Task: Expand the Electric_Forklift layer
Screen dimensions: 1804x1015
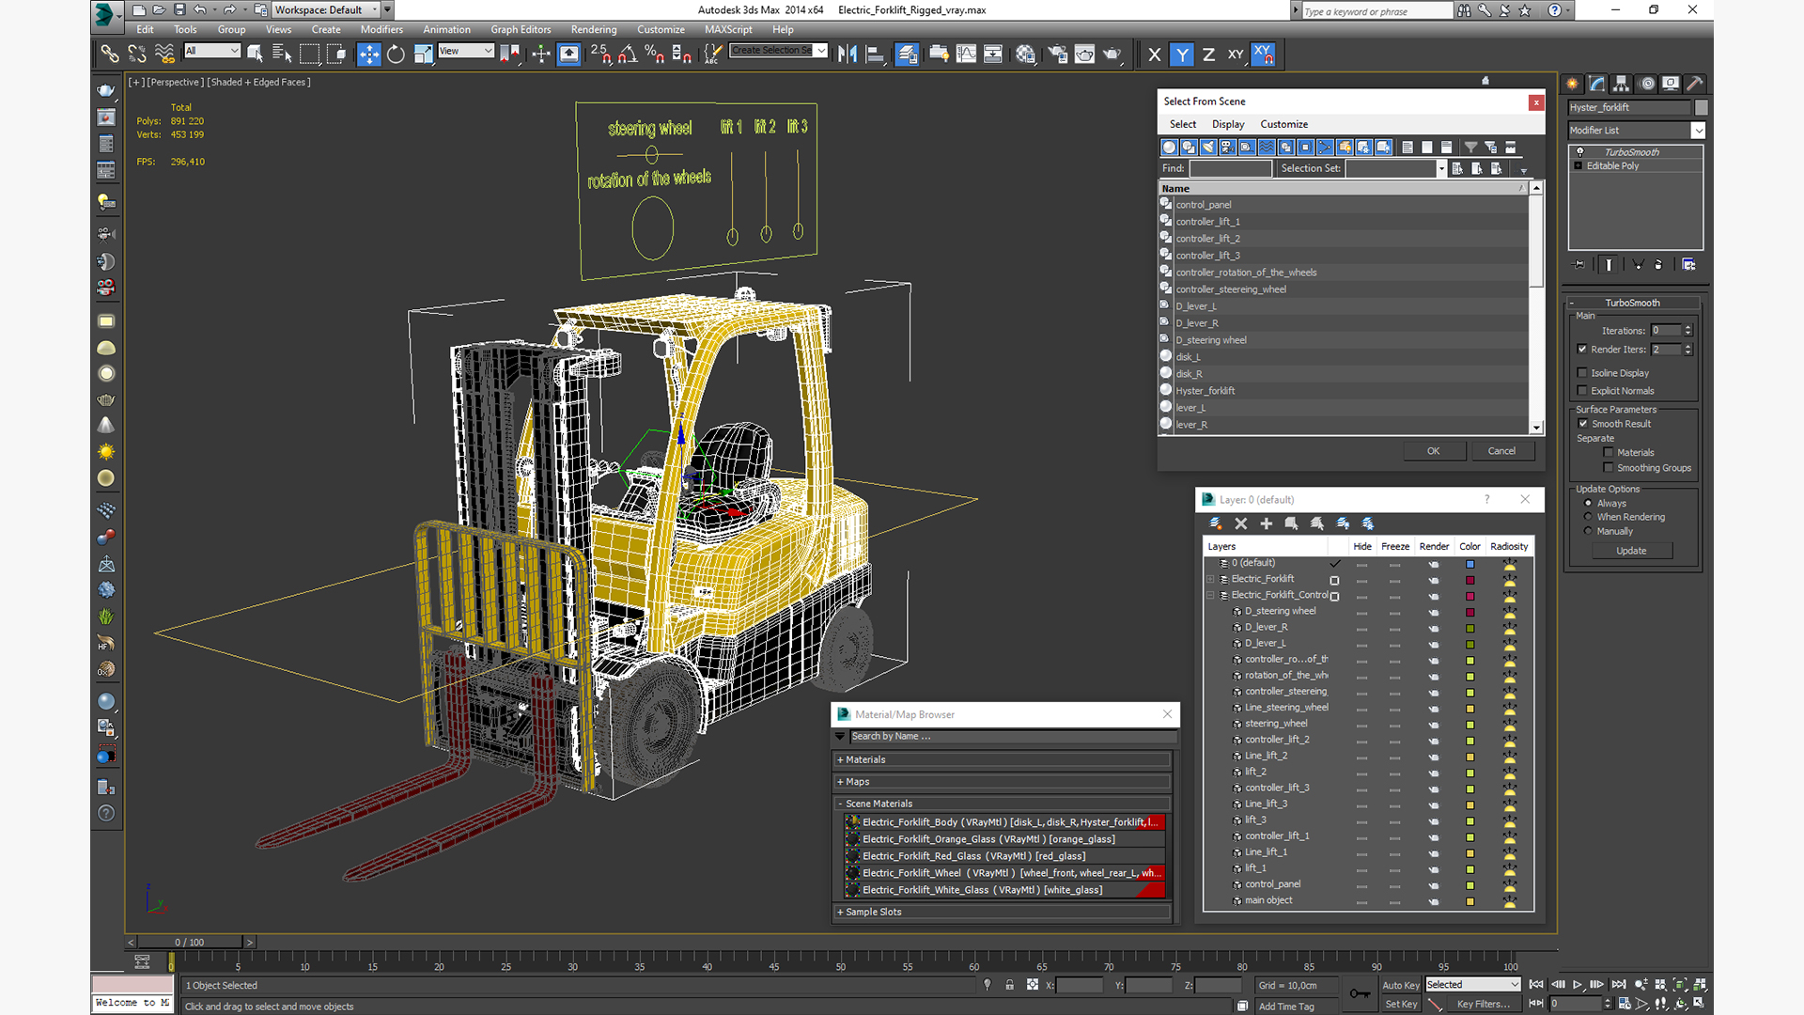Action: point(1210,580)
